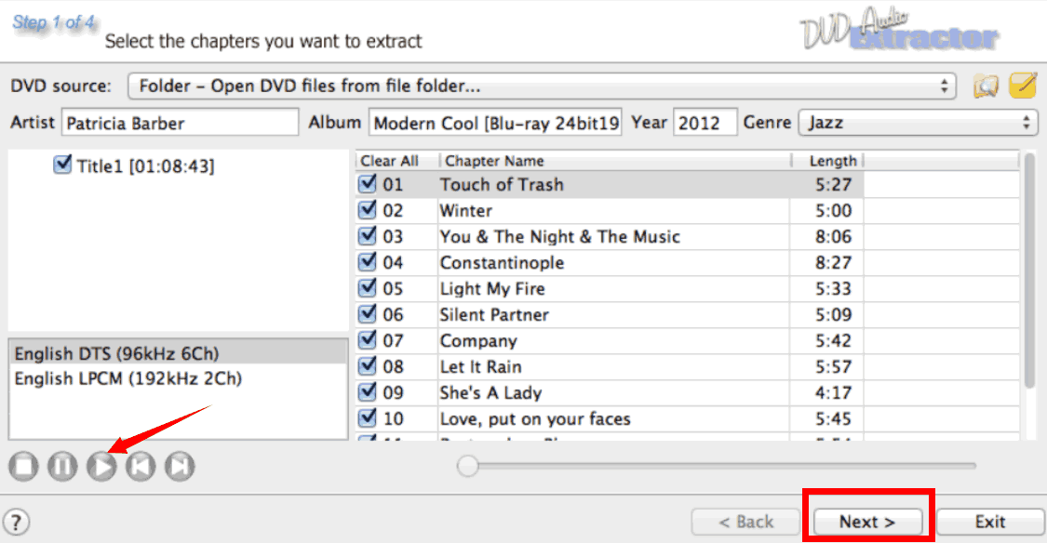Screen dimensions: 1047x543
Task: Open the DVD source dropdown
Action: pyautogui.click(x=542, y=86)
